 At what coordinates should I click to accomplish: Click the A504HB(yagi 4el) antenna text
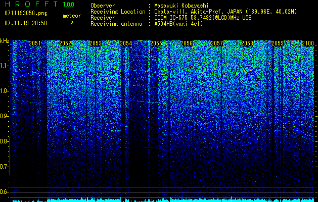tap(178, 24)
